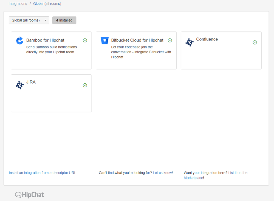Click Bitbucket codebase description text
The image size is (274, 201).
(x=141, y=52)
